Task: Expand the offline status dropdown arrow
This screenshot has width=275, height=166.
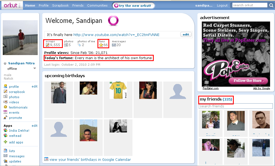Action: click(35, 68)
